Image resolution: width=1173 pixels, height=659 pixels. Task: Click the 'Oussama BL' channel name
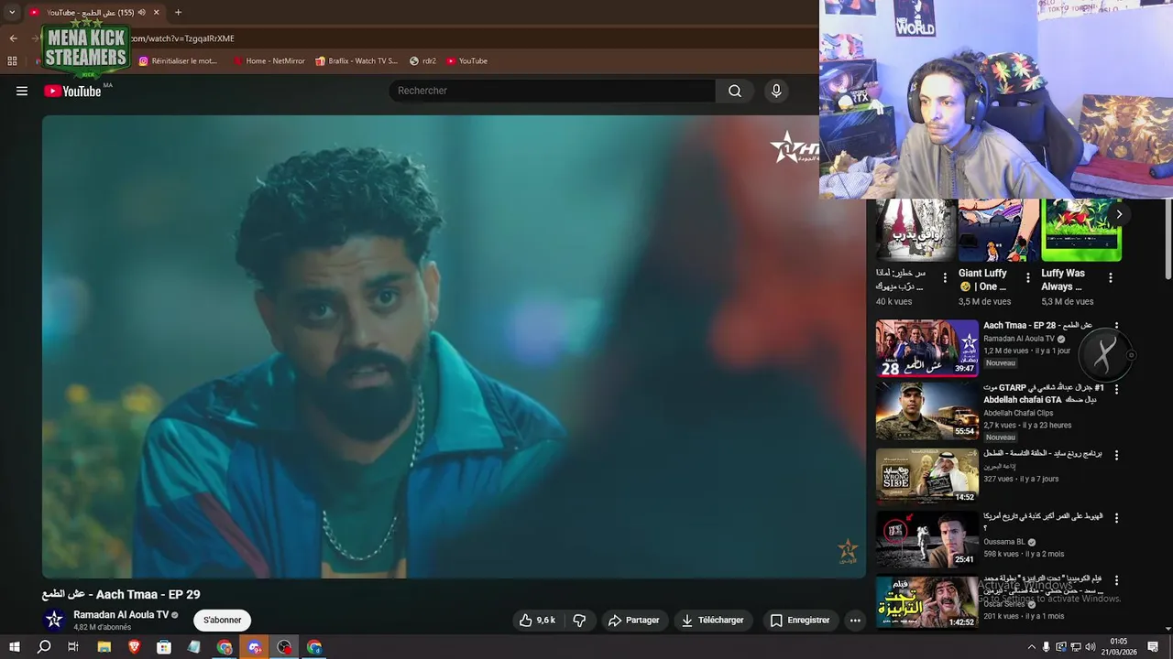click(1004, 542)
